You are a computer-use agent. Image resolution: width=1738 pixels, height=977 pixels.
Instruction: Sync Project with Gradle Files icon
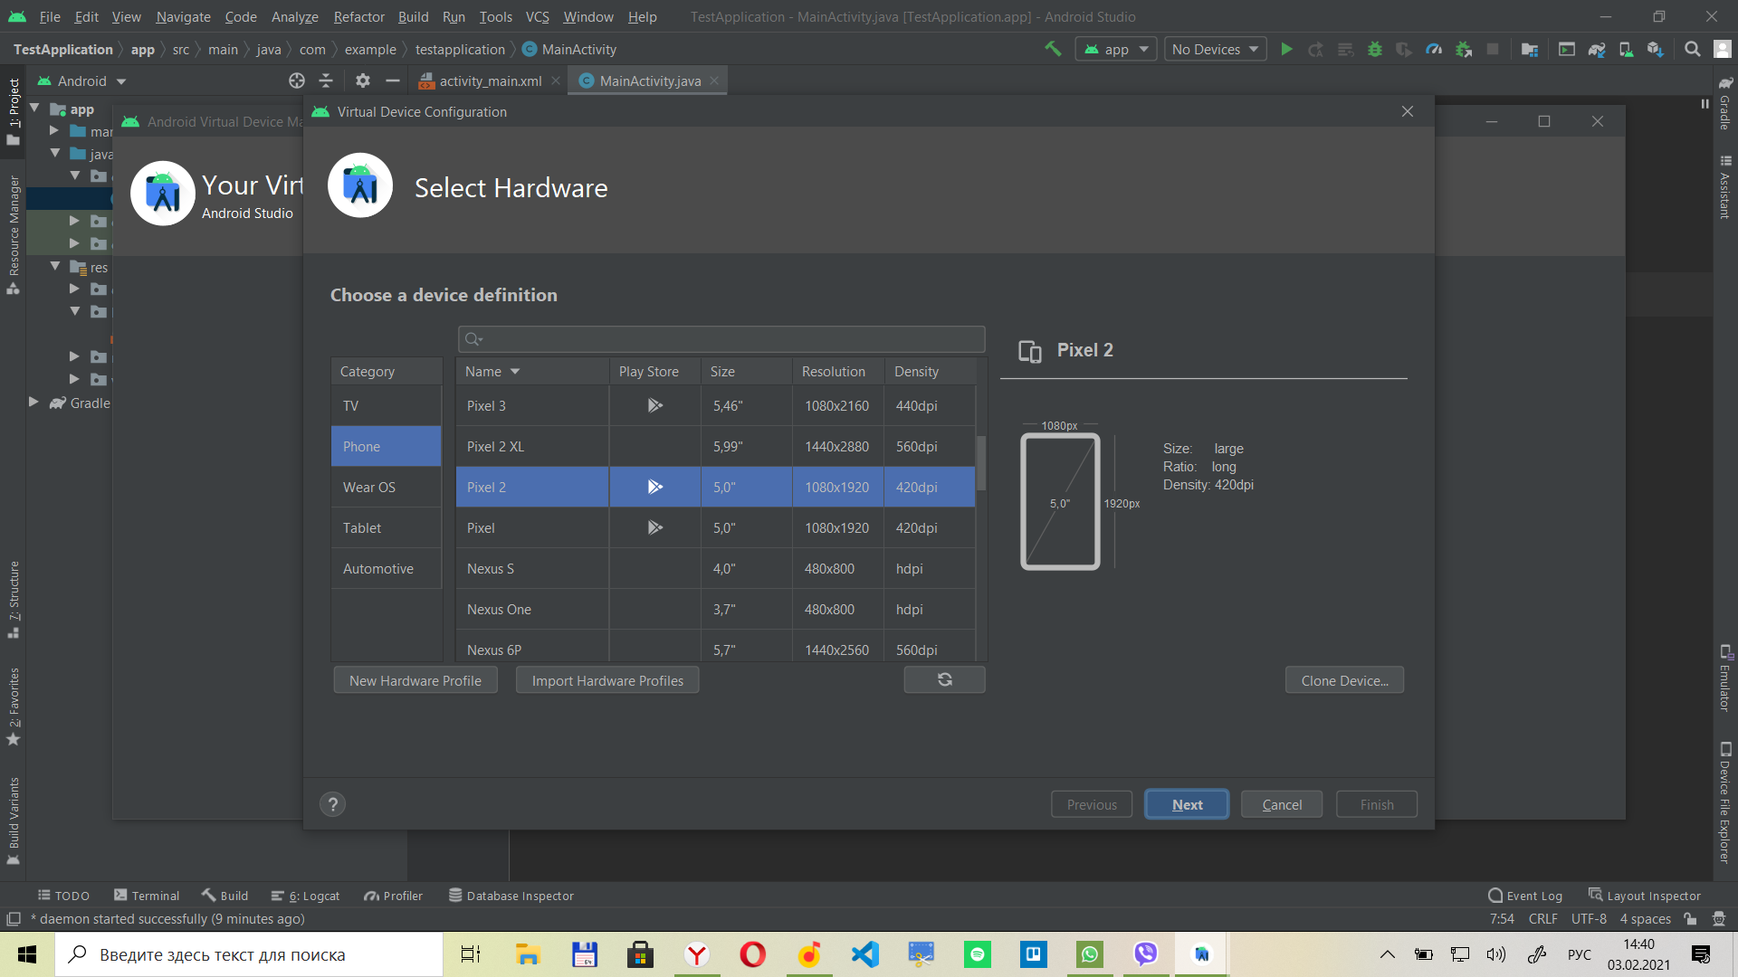(1597, 49)
